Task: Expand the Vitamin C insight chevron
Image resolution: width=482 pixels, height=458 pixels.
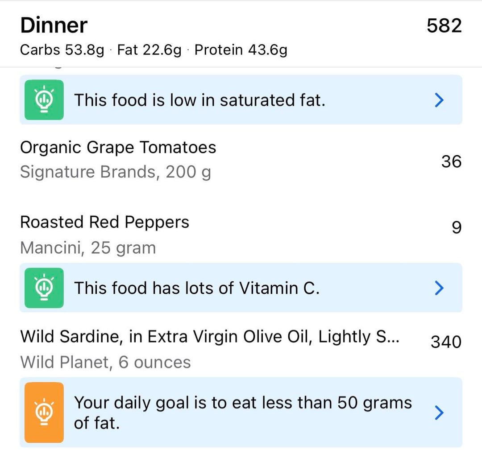Action: (x=439, y=289)
